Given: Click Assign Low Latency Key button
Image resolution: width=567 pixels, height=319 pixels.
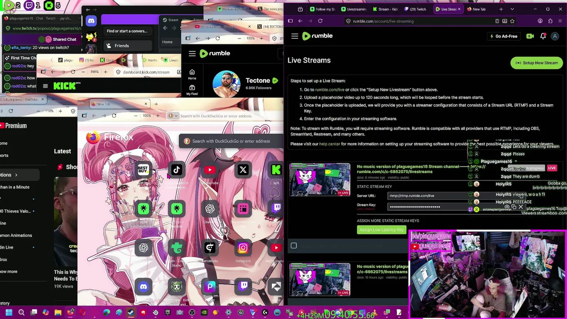Looking at the screenshot, I should [381, 230].
